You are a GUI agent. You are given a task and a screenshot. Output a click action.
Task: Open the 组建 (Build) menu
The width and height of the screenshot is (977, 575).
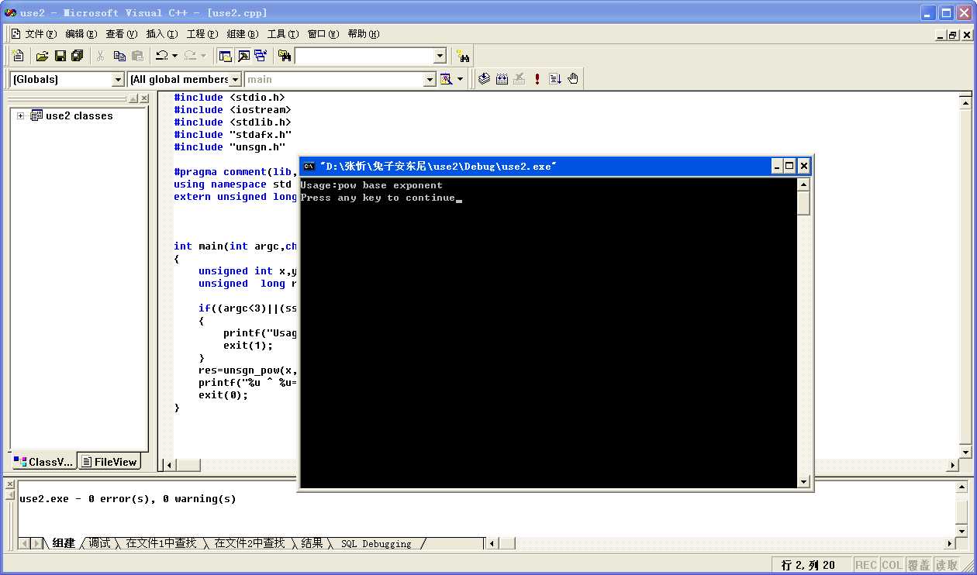click(243, 33)
